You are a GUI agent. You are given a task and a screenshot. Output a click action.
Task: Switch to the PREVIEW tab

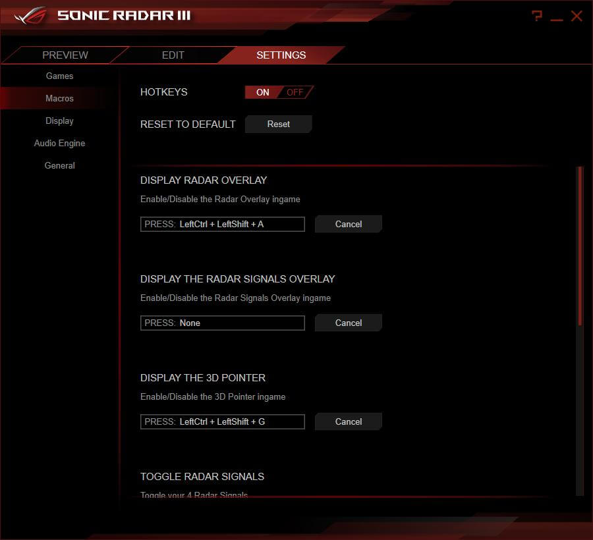tap(65, 55)
